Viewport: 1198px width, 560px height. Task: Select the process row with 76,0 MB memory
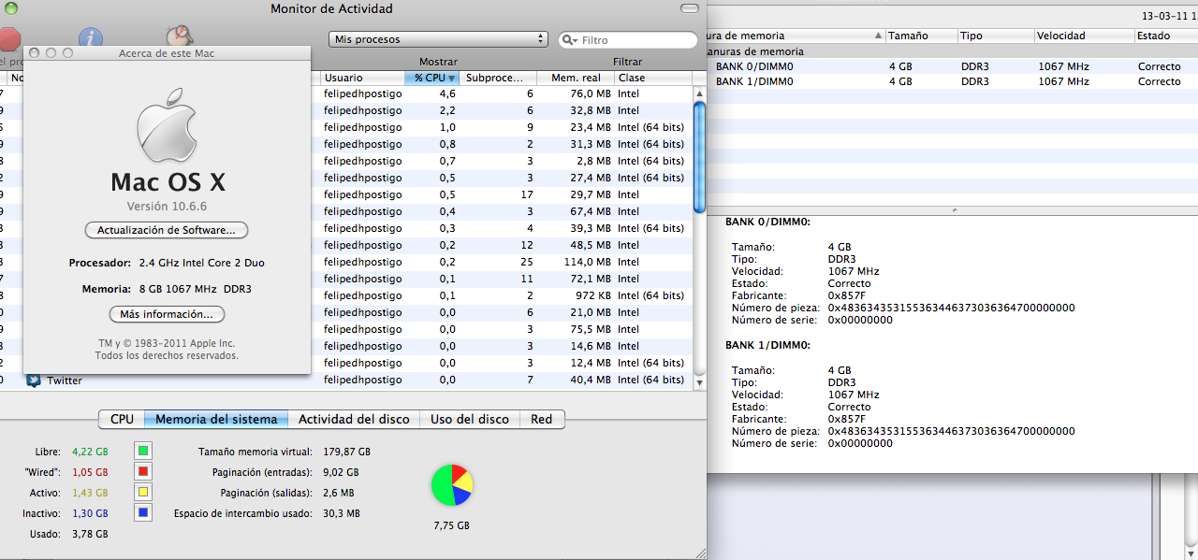click(346, 93)
